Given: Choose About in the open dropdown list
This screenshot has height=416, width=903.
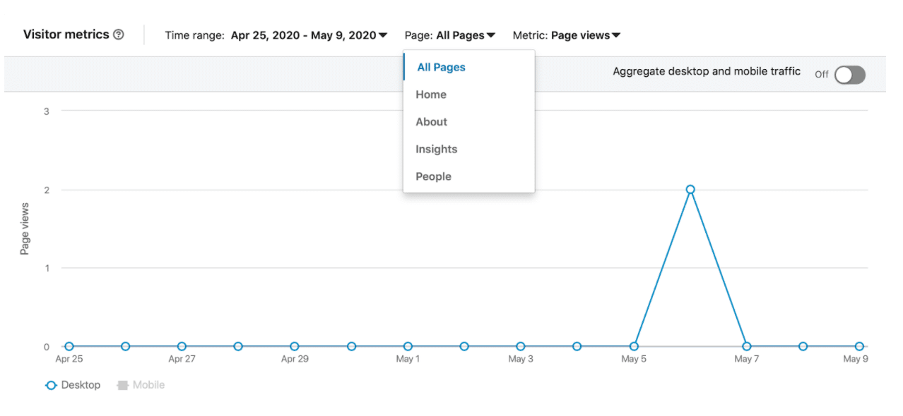Looking at the screenshot, I should [x=431, y=121].
